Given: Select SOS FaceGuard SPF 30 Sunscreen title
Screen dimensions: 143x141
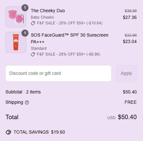Looking at the screenshot, I should pos(70,38).
